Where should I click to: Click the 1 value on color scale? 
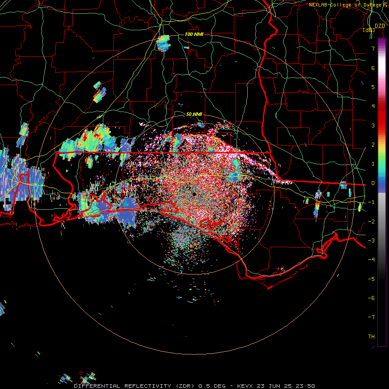pos(373,164)
